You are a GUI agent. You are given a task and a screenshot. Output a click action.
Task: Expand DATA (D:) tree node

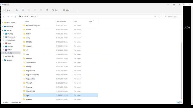(4, 56)
